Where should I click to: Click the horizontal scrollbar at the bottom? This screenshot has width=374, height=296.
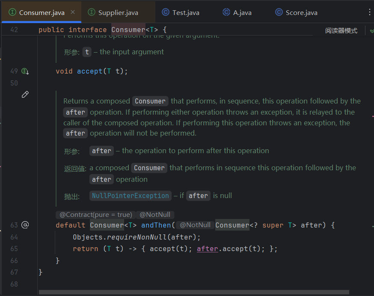pos(194,292)
